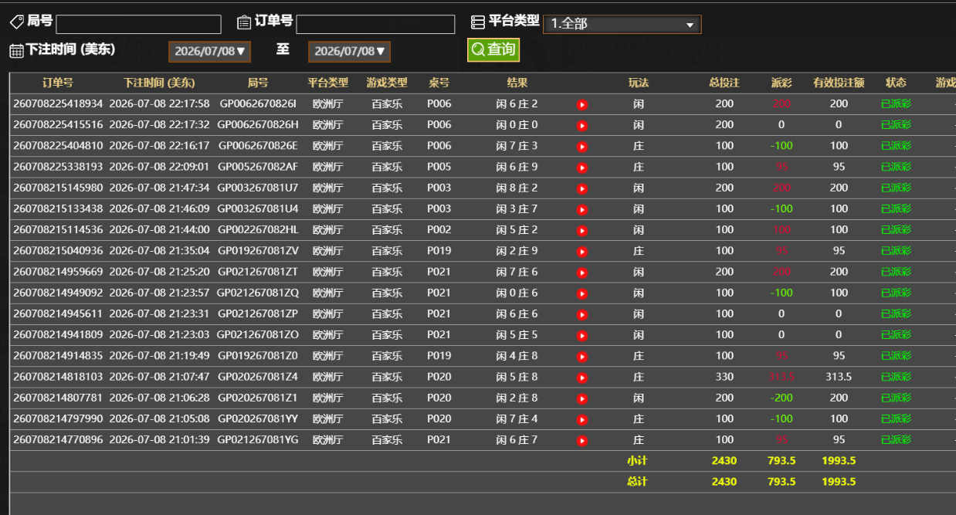Play video replay for order 260708215145980
The image size is (956, 515).
[582, 188]
